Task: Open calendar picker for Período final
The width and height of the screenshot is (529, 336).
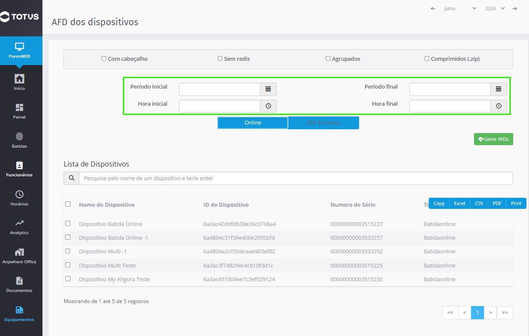Action: [x=499, y=89]
